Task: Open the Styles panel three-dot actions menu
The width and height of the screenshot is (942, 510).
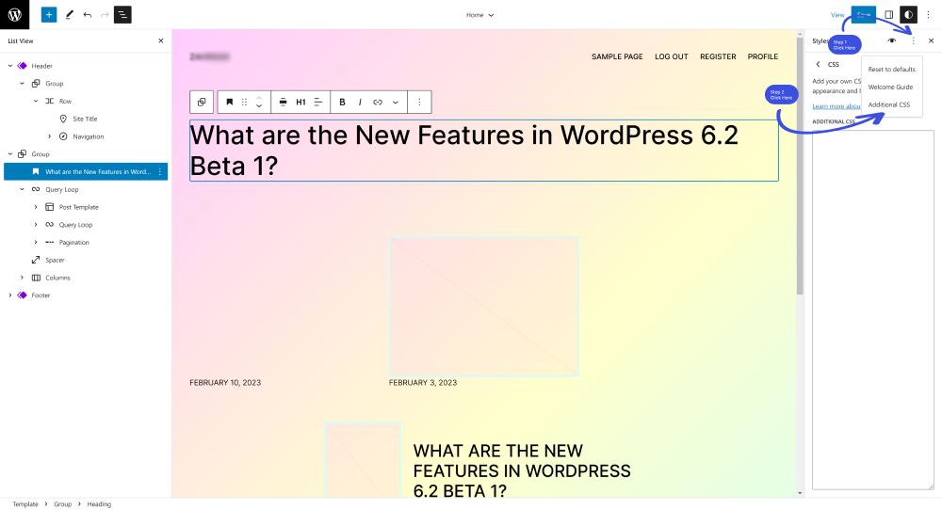Action: click(x=913, y=40)
